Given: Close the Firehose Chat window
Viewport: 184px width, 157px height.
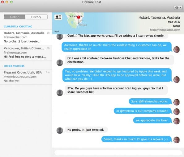Looking at the screenshot, I should tap(2, 2).
